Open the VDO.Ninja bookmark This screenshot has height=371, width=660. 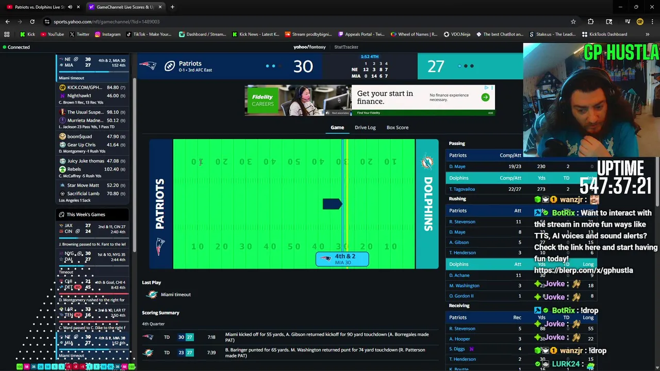tap(457, 34)
